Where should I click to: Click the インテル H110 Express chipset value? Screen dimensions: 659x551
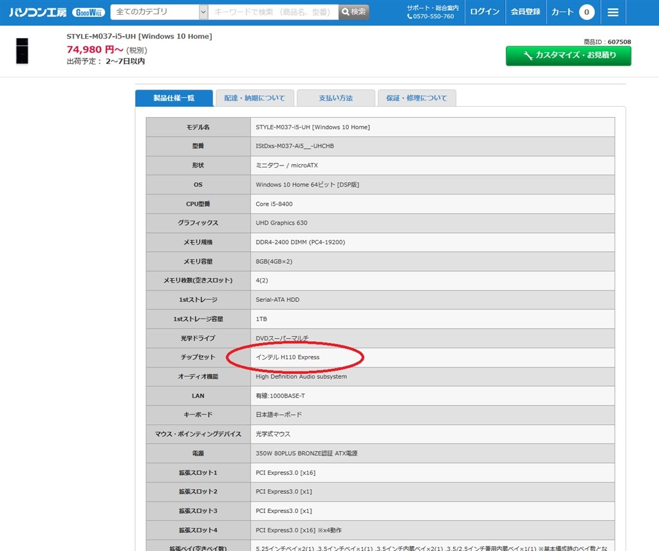(288, 357)
